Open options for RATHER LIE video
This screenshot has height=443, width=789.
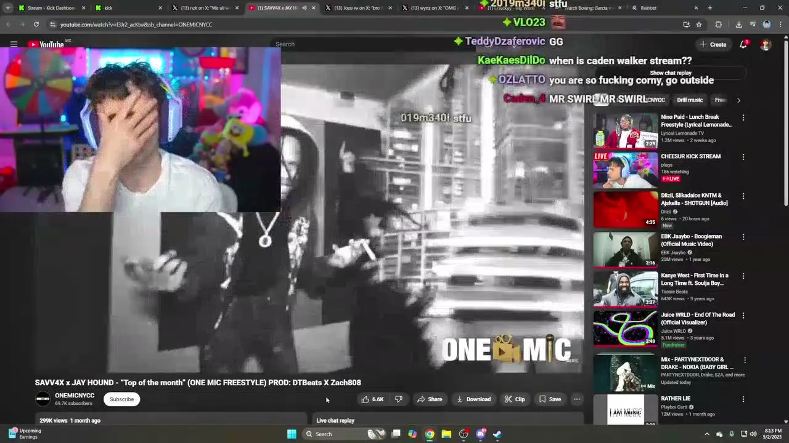743,399
